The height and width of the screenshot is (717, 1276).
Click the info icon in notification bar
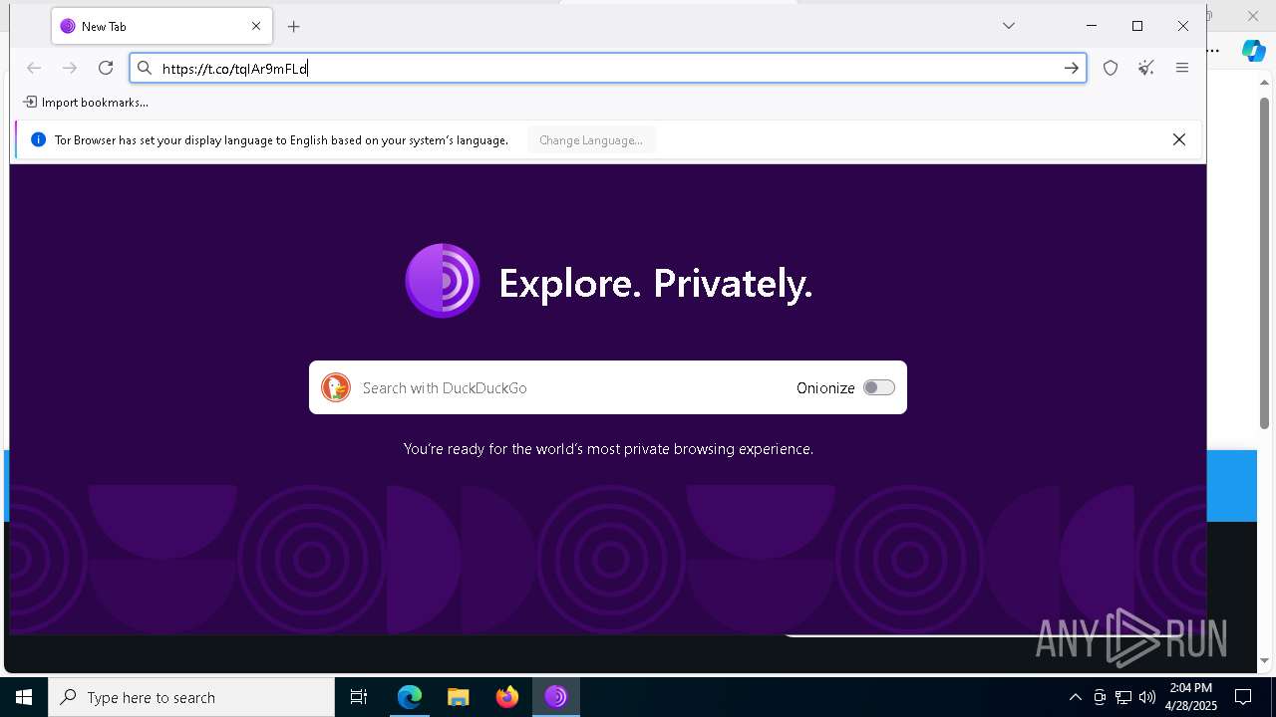point(38,140)
